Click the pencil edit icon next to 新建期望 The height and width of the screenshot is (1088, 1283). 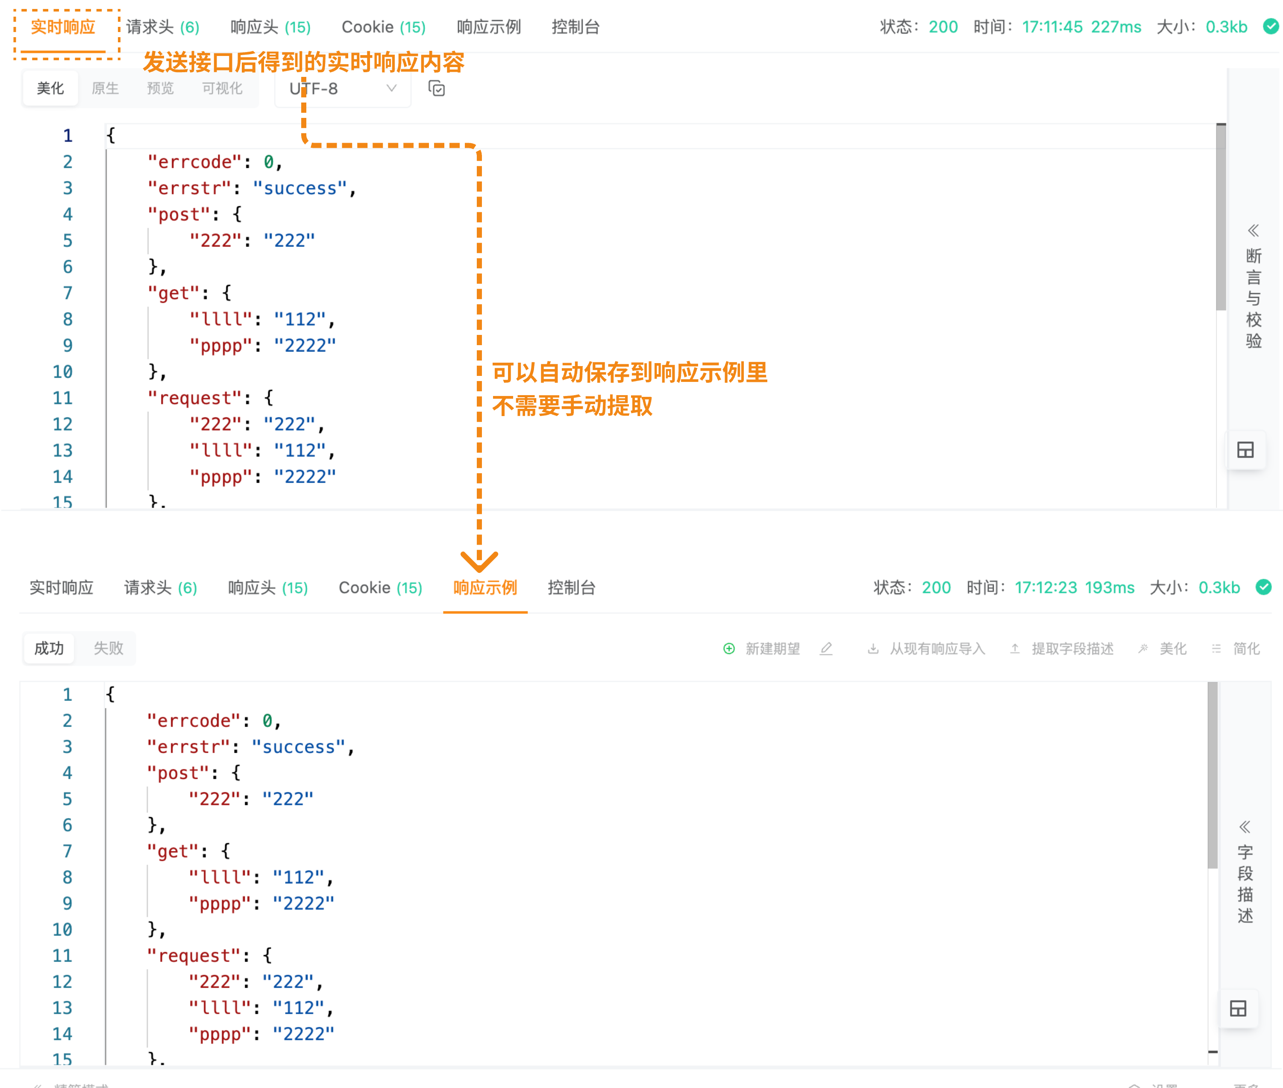[x=827, y=649]
